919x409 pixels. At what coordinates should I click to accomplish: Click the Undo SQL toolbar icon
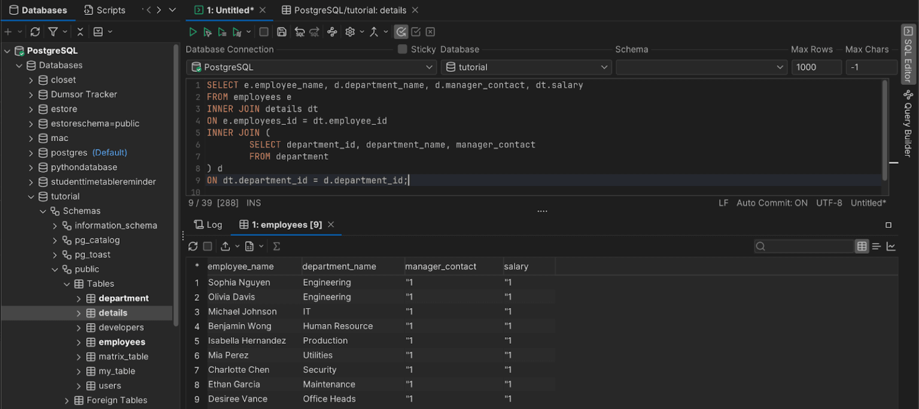tap(299, 32)
